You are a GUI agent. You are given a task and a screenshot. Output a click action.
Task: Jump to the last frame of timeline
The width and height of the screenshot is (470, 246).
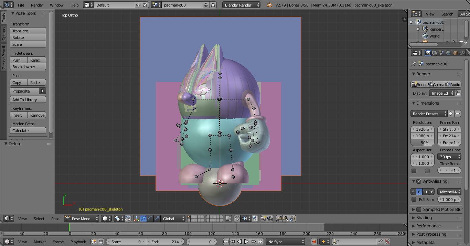click(x=260, y=242)
